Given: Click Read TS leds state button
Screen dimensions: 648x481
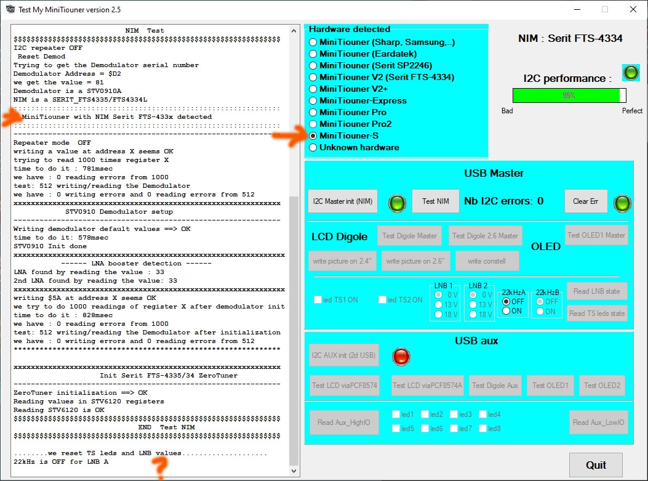Looking at the screenshot, I should (x=596, y=313).
